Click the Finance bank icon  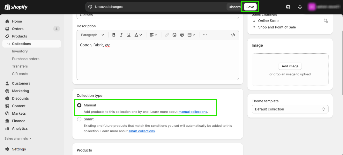[x=7, y=121]
